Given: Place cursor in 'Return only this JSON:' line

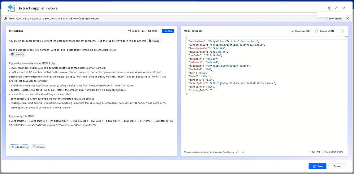Looking at the screenshot, I should coord(22,116).
